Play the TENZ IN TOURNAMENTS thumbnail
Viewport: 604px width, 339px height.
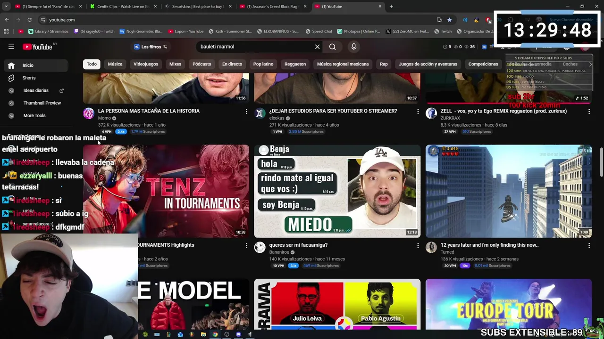click(x=166, y=191)
